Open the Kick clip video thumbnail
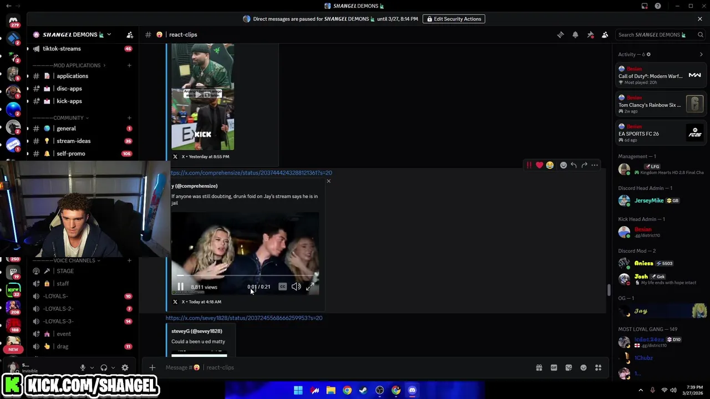The width and height of the screenshot is (710, 399). tap(202, 97)
